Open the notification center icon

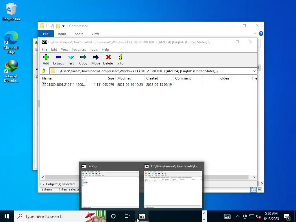pos(287,217)
